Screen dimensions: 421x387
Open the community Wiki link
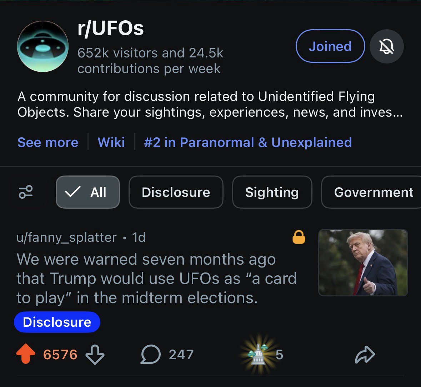[x=111, y=142]
